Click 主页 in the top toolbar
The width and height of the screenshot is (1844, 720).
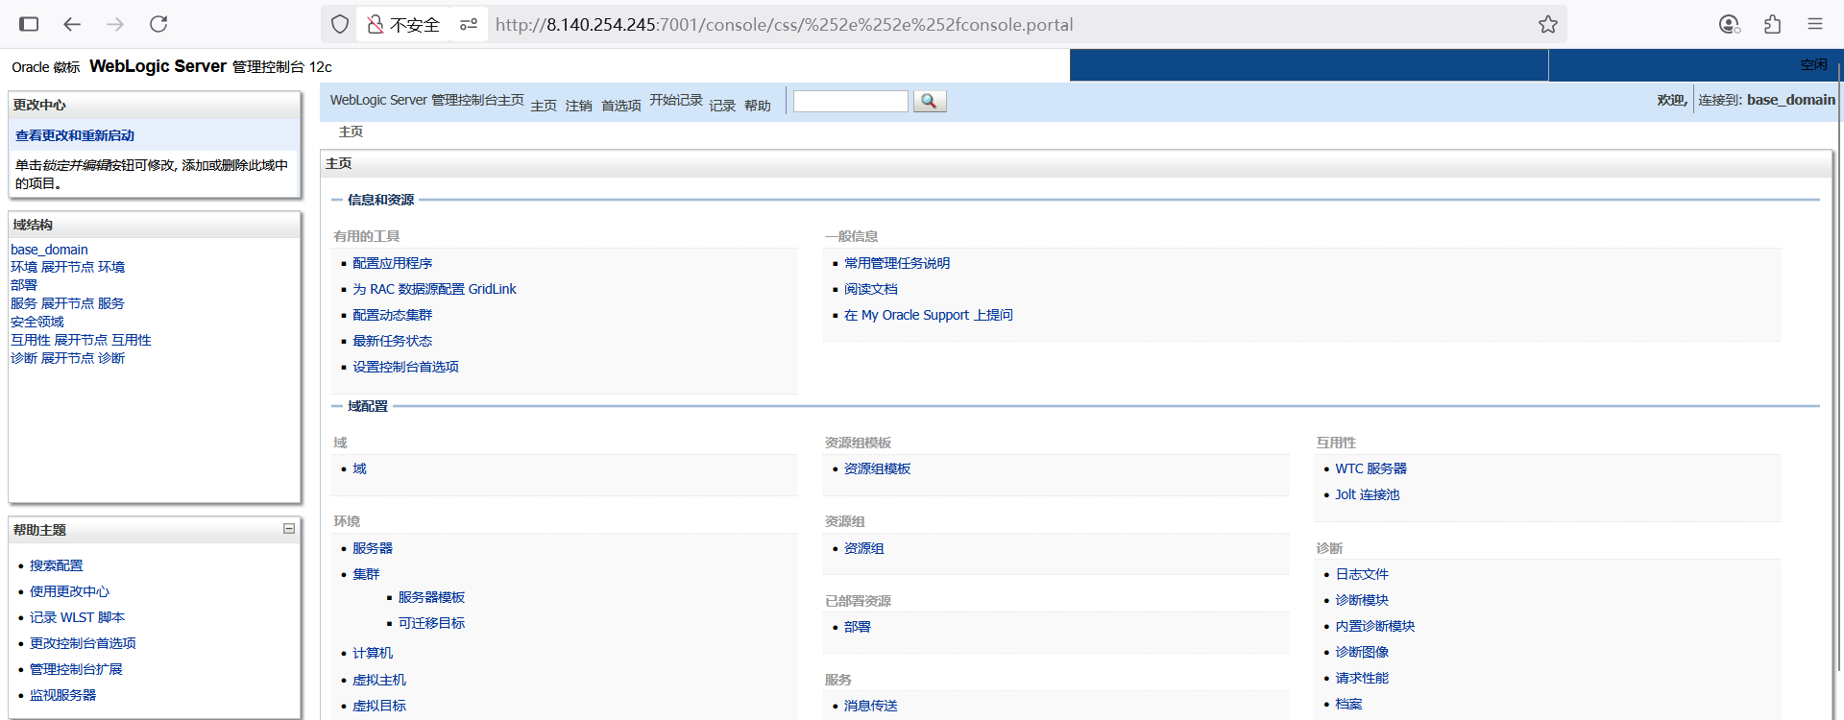click(x=544, y=106)
